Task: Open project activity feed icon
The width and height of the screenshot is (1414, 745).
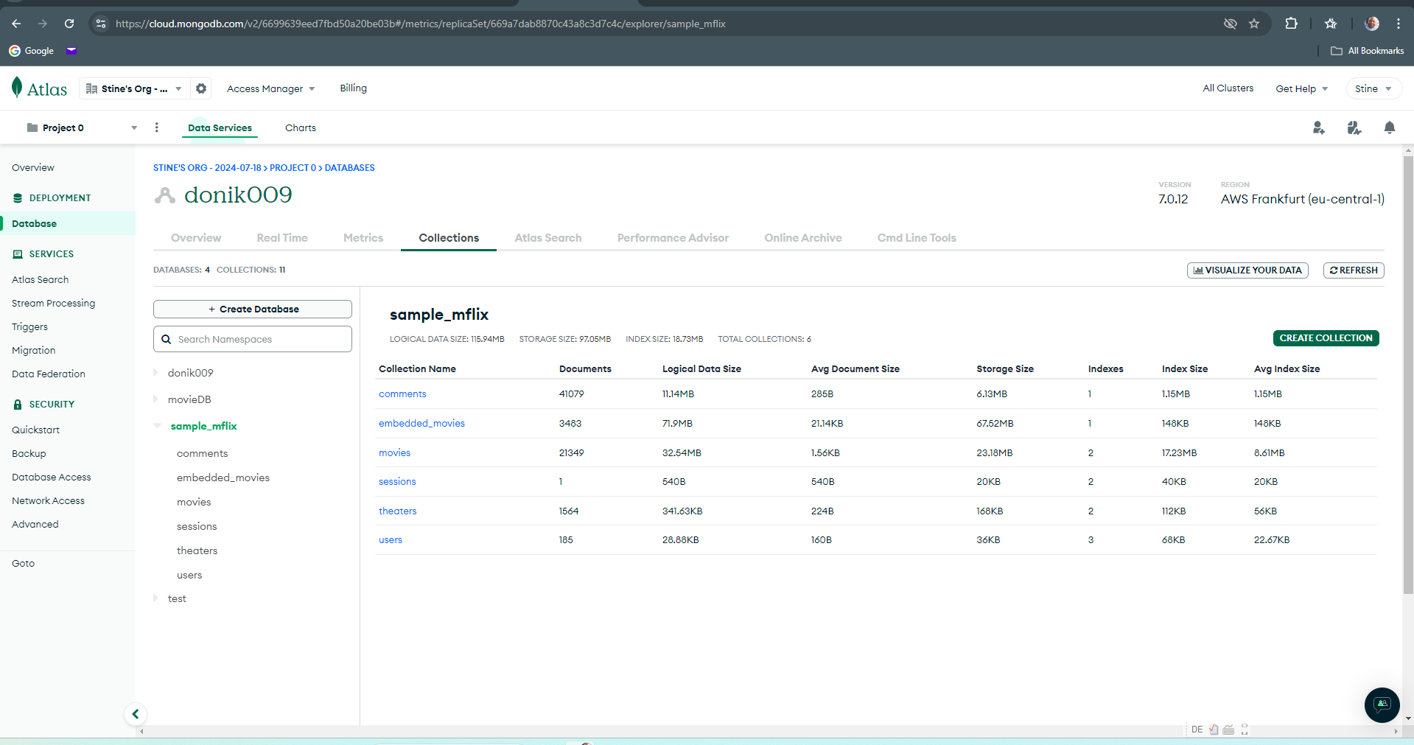Action: click(x=1354, y=128)
